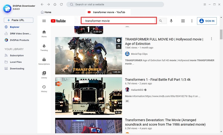Open the YouTube guide hamburger menu
Viewport: 223px width, 135px height.
click(x=44, y=21)
